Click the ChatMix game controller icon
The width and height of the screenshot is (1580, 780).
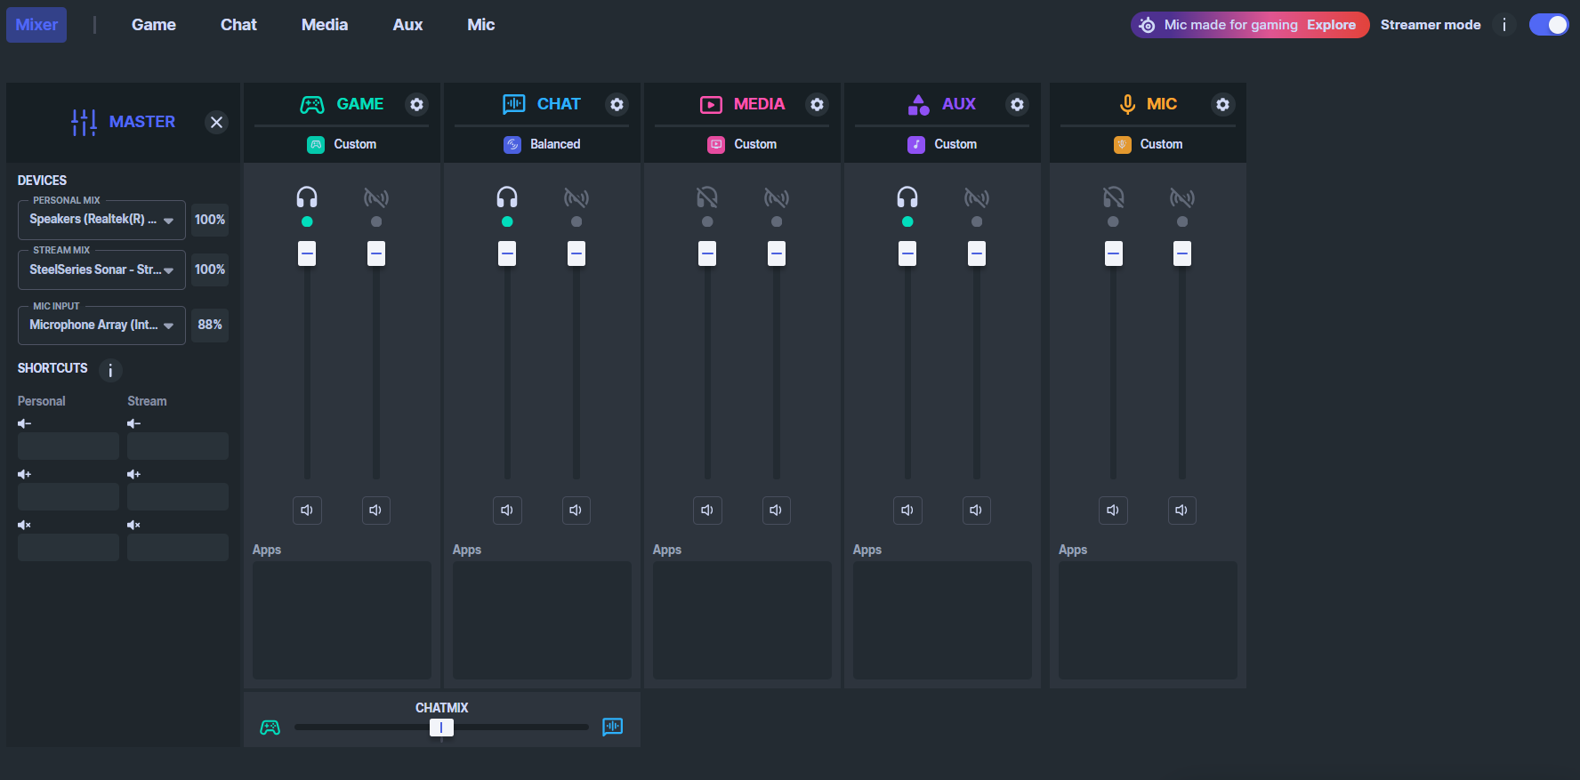coord(270,728)
